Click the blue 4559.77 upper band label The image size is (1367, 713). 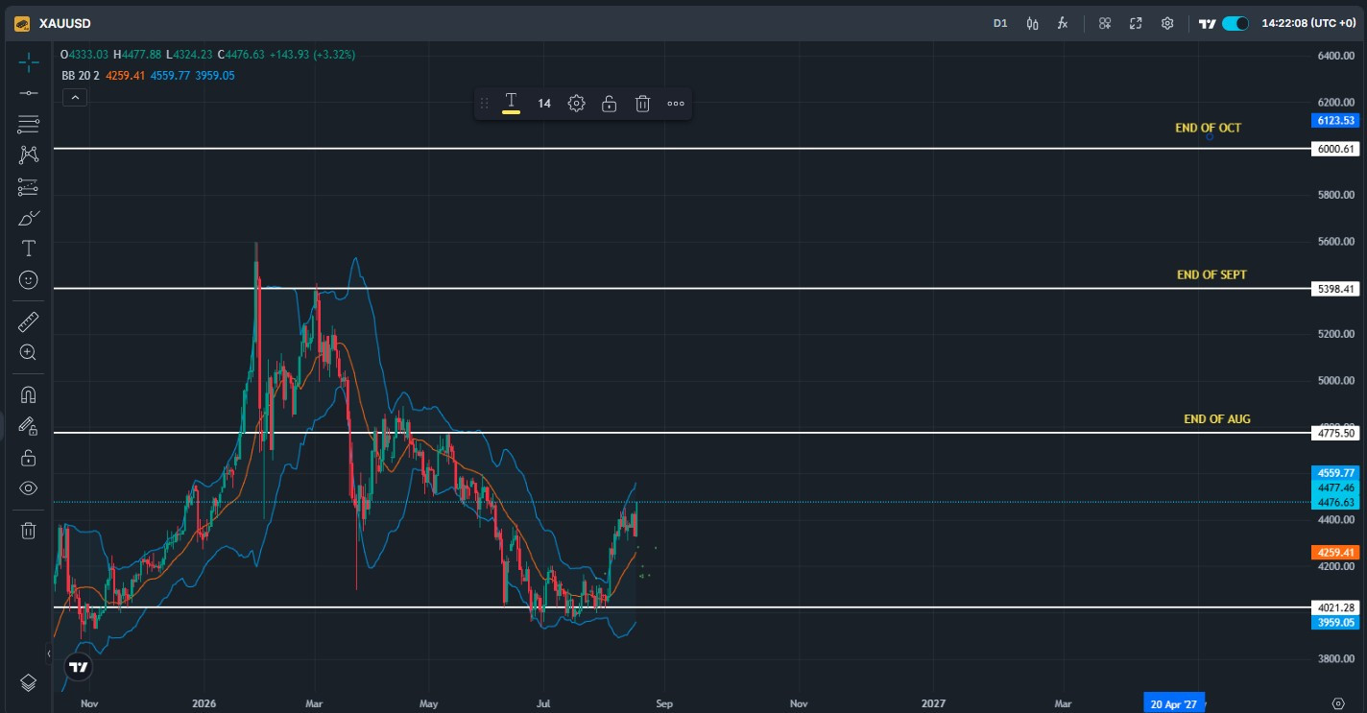click(1335, 473)
